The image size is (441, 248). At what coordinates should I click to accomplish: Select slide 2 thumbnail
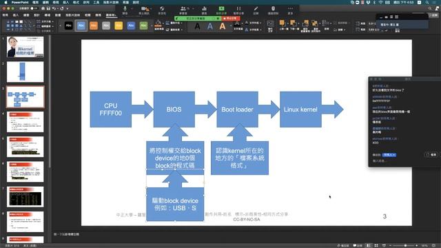[x=25, y=72]
